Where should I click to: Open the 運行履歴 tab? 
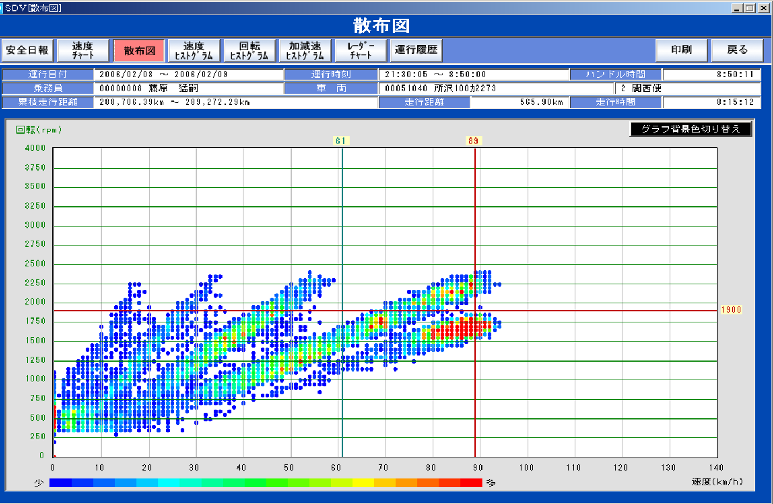(x=416, y=50)
